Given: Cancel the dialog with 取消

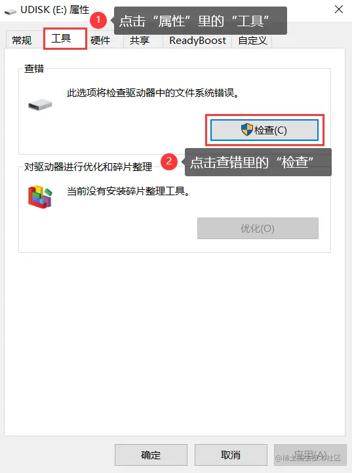Looking at the screenshot, I should 231,455.
